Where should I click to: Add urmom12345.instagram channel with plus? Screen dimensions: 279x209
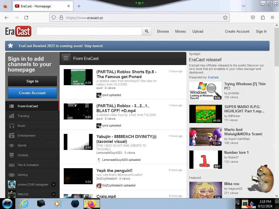tap(54, 185)
